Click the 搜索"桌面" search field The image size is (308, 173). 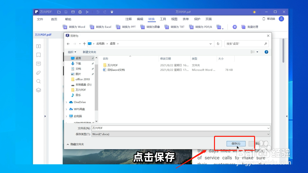click(246, 44)
